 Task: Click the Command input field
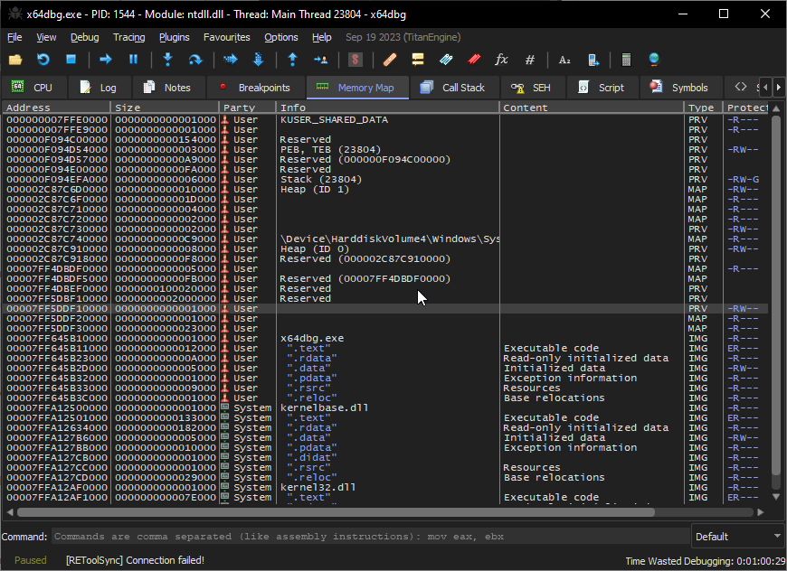point(362,536)
